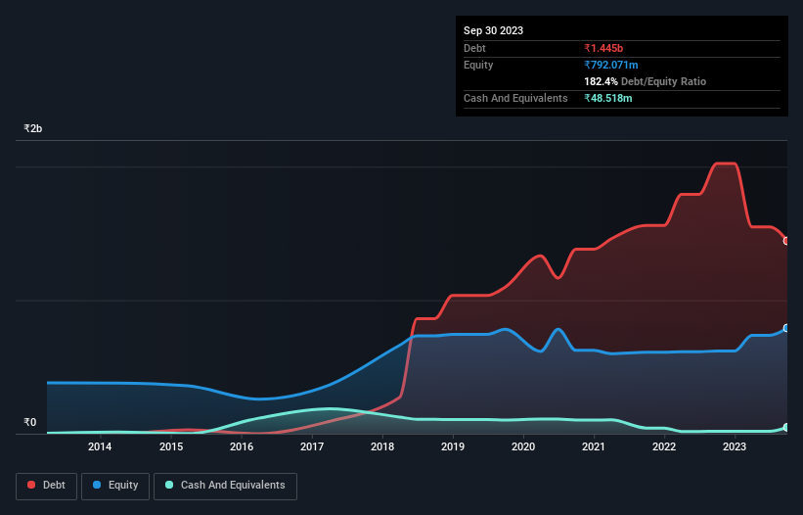Toggle the Cash And Equivalents legend button
The height and width of the screenshot is (515, 803).
tap(225, 486)
